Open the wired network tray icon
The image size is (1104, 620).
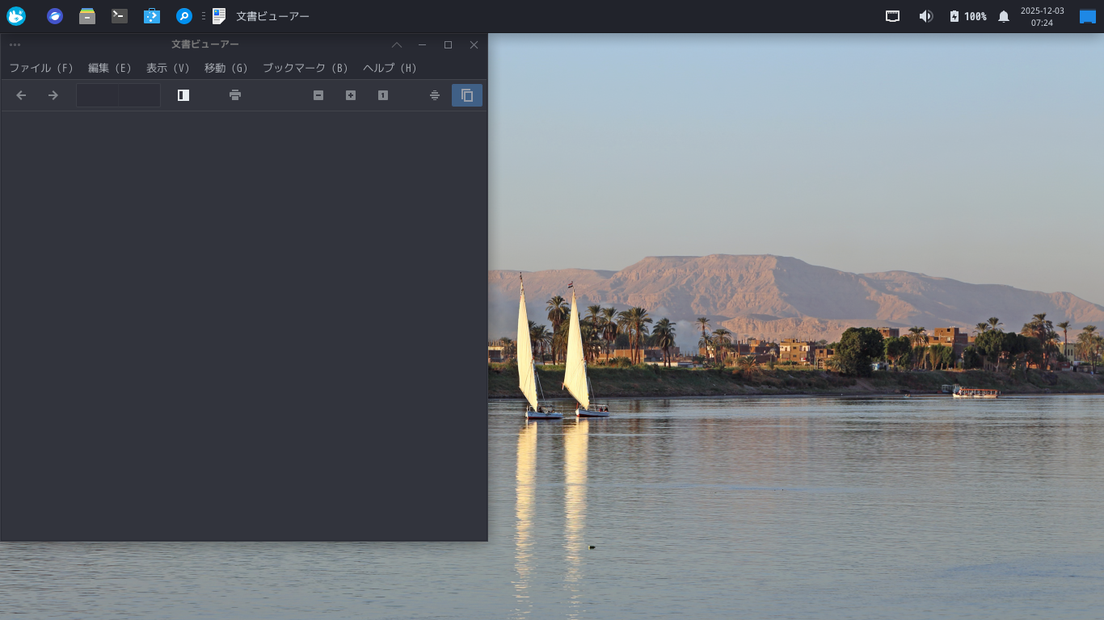pos(893,16)
